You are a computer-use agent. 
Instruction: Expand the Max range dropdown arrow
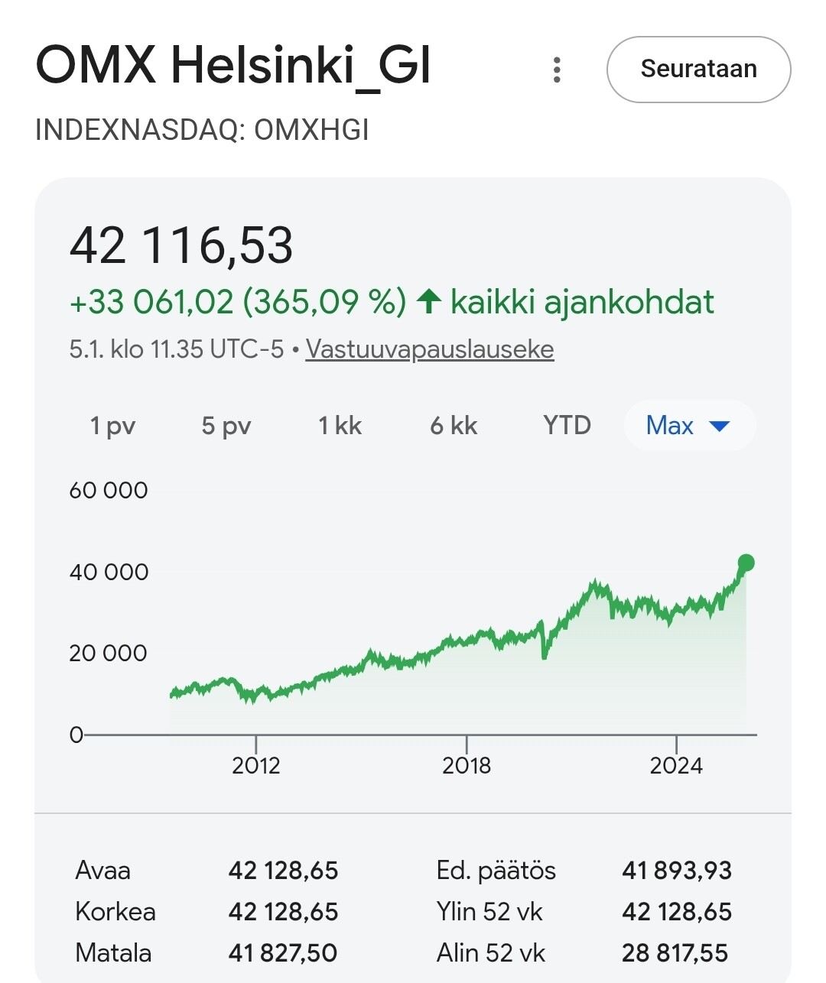point(720,426)
